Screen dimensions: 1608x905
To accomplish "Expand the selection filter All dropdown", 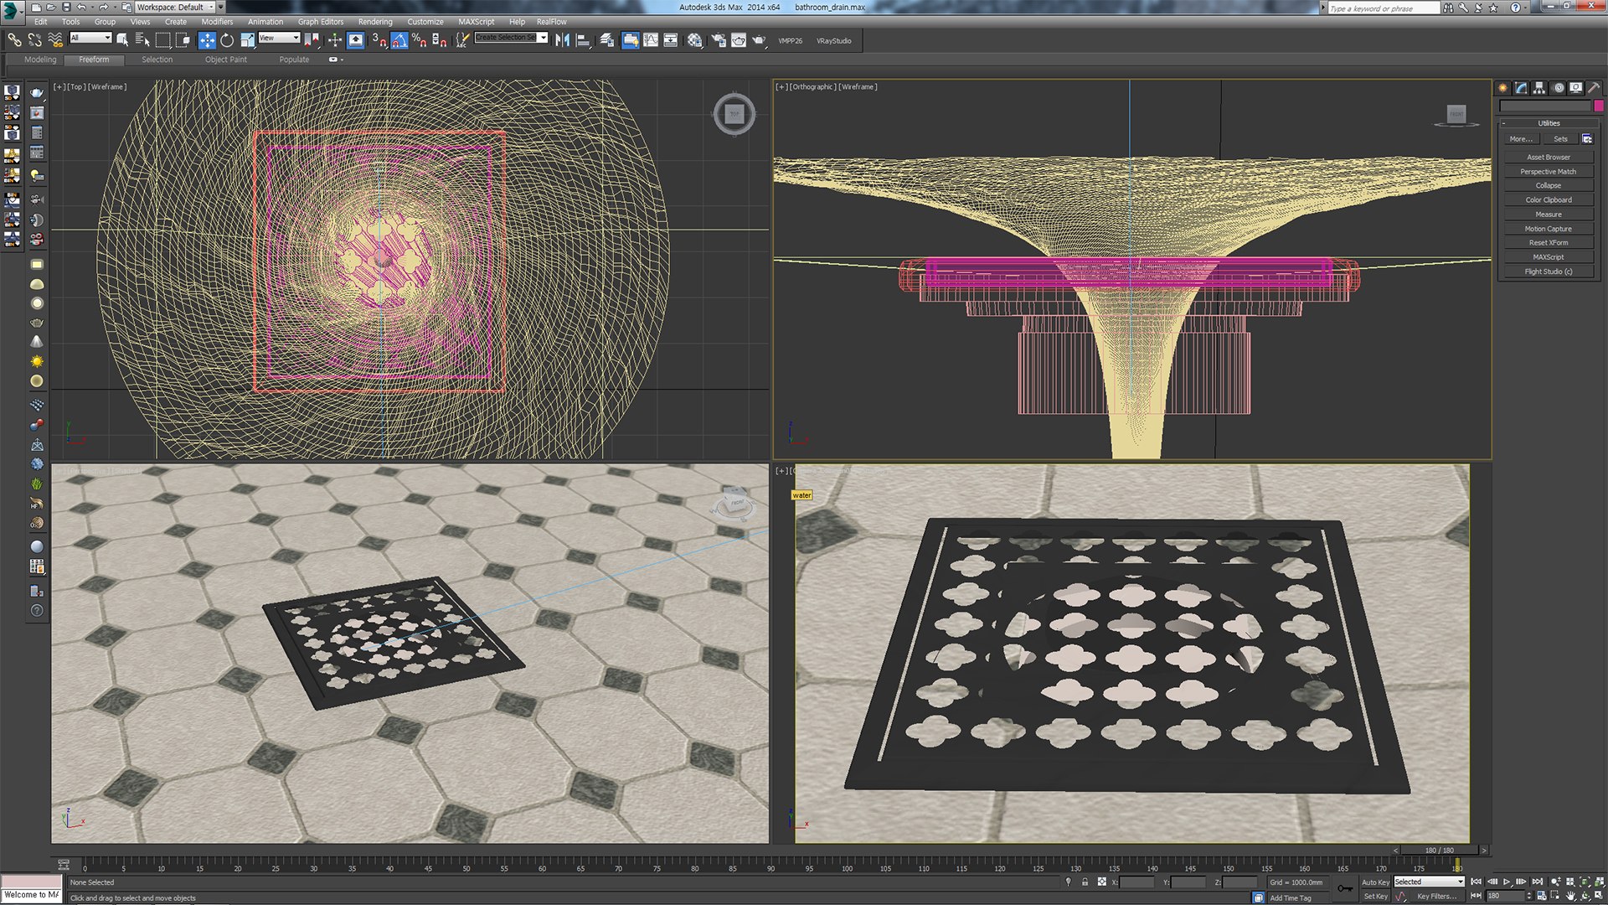I will 90,38.
